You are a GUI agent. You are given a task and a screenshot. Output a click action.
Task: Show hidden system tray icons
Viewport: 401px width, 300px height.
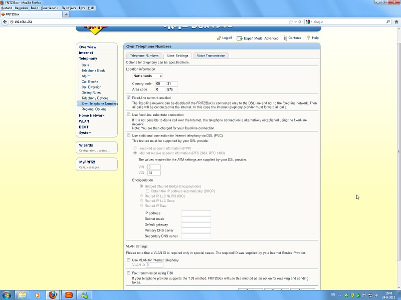click(340, 295)
